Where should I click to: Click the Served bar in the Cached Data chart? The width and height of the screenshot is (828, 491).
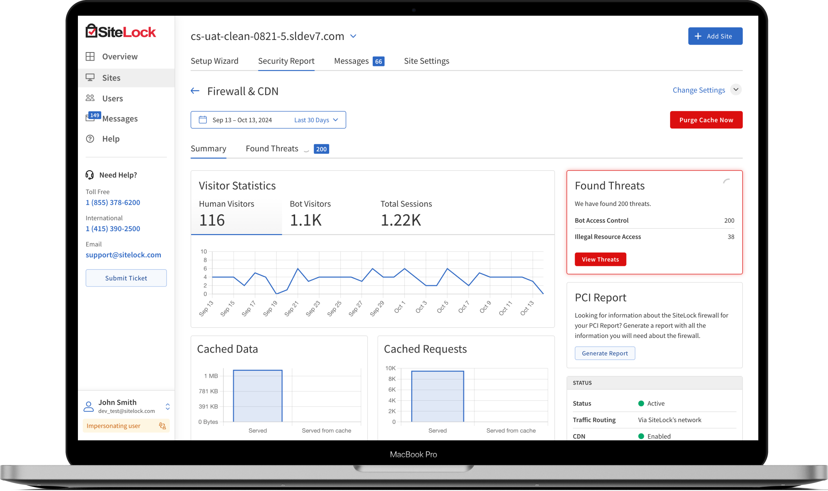258,396
